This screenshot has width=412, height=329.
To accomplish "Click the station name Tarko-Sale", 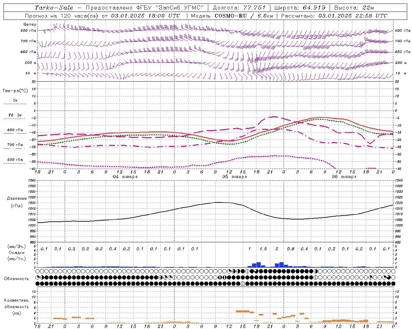I will click(54, 8).
